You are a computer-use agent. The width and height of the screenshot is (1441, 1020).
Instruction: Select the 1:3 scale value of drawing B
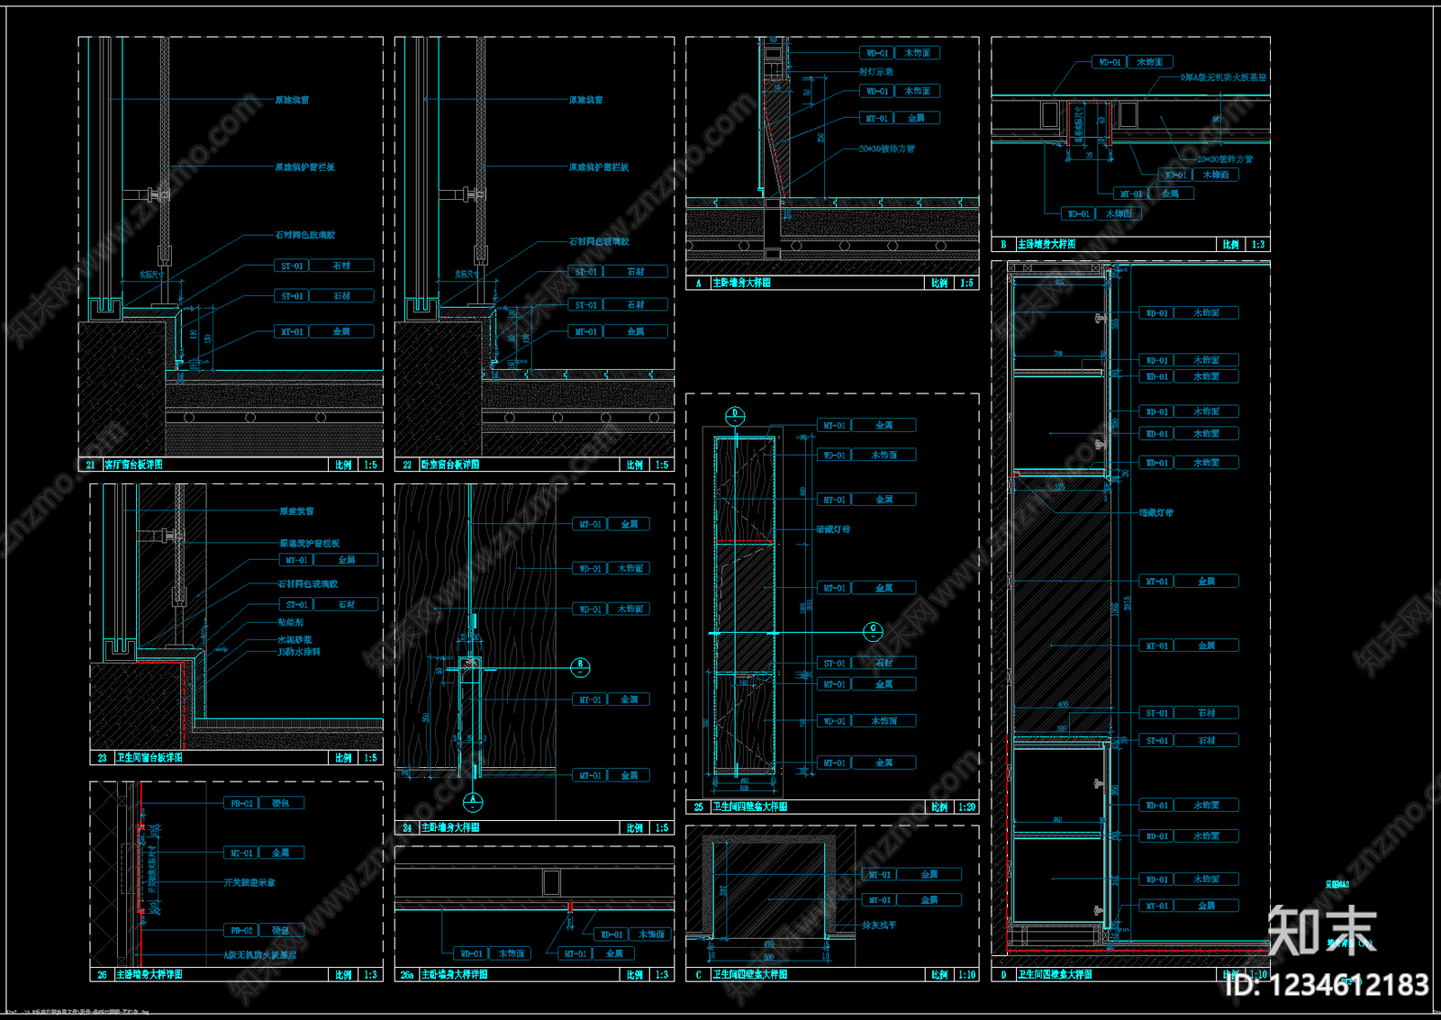coord(1258,244)
